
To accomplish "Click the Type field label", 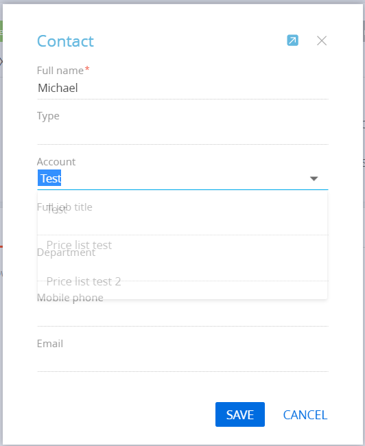I will point(48,116).
